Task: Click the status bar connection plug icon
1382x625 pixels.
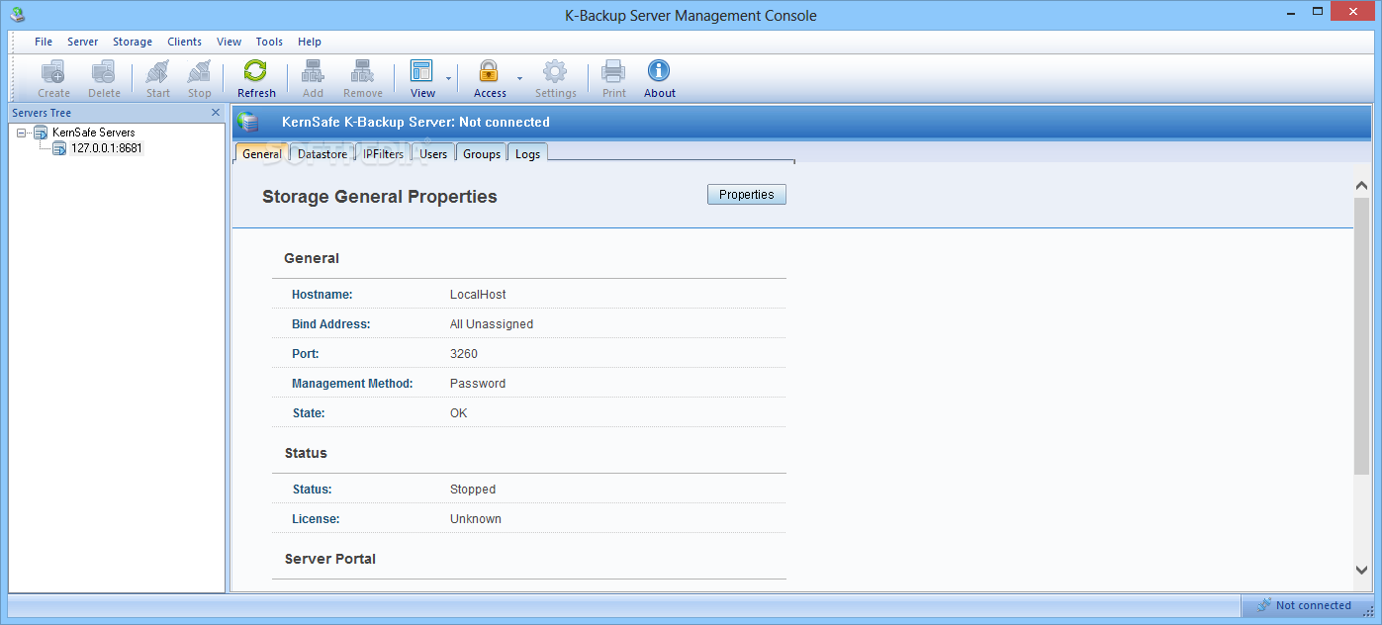Action: tap(1263, 605)
